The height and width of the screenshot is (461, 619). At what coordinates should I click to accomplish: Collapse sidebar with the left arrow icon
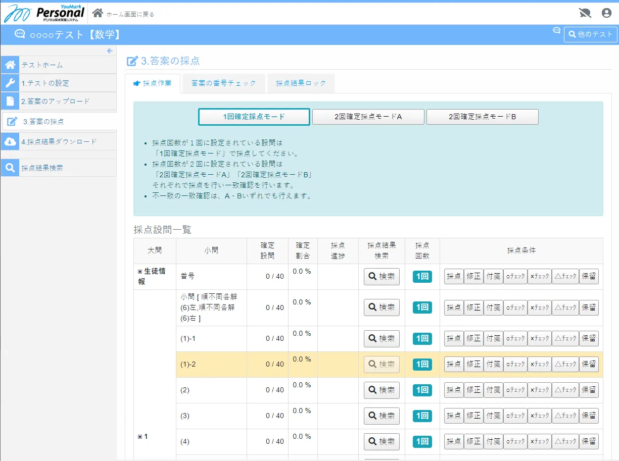110,50
